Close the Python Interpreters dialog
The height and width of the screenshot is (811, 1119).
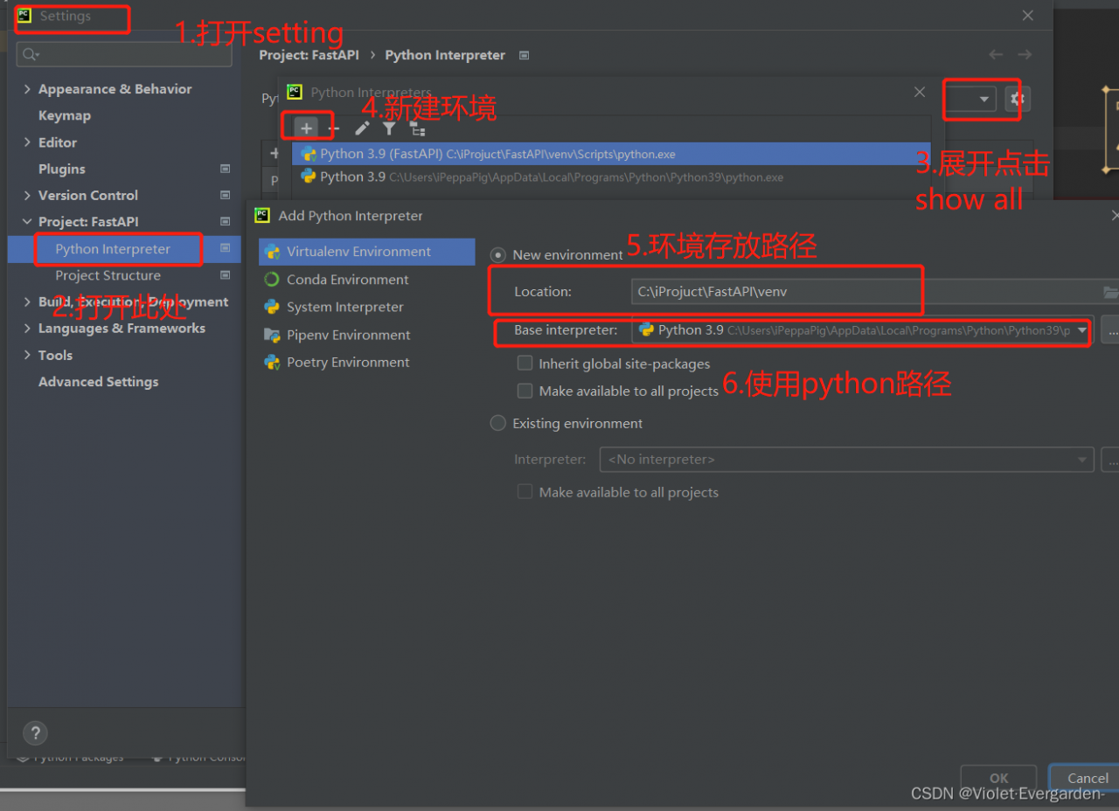point(919,92)
